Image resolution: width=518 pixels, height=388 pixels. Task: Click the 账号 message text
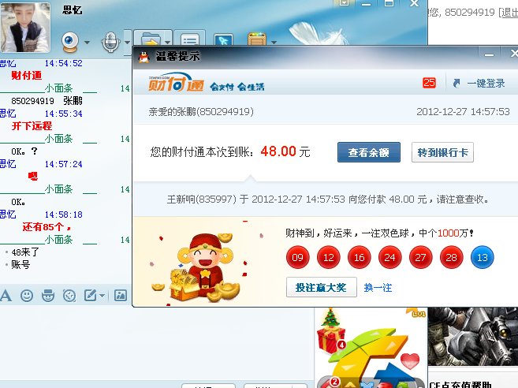coord(20,264)
